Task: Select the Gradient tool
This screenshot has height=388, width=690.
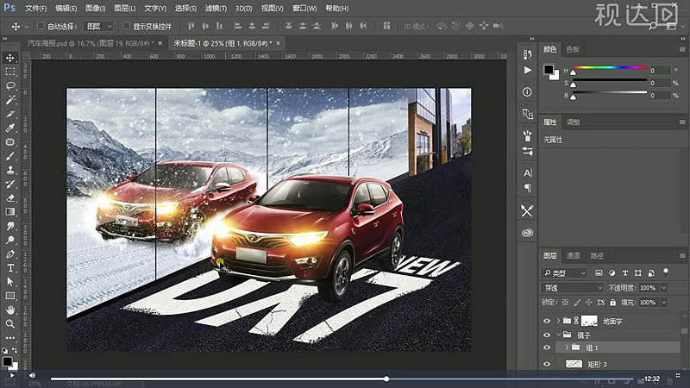Action: [x=10, y=212]
